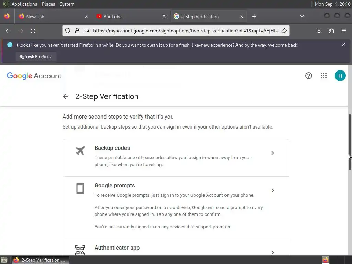Viewport: 352px width, 264px height.
Task: Click the Firefox icon in the system tray
Action: click(326, 260)
